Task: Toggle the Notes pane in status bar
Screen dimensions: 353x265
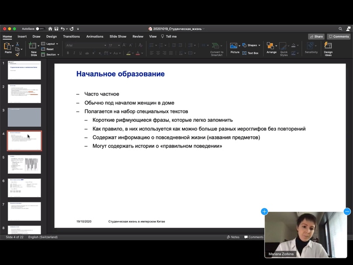Action: (233, 237)
